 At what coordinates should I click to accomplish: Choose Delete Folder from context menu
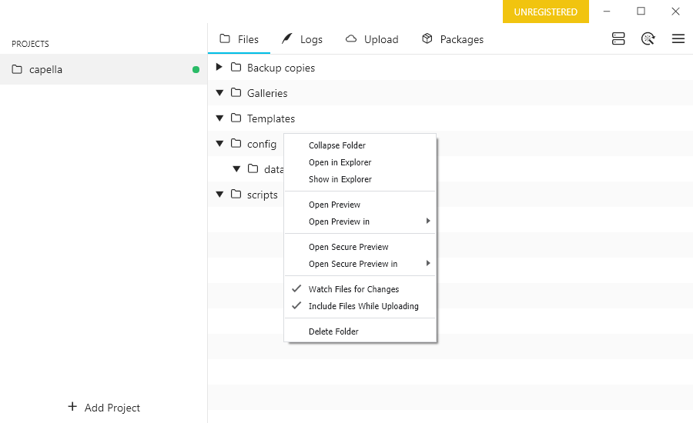pos(333,331)
